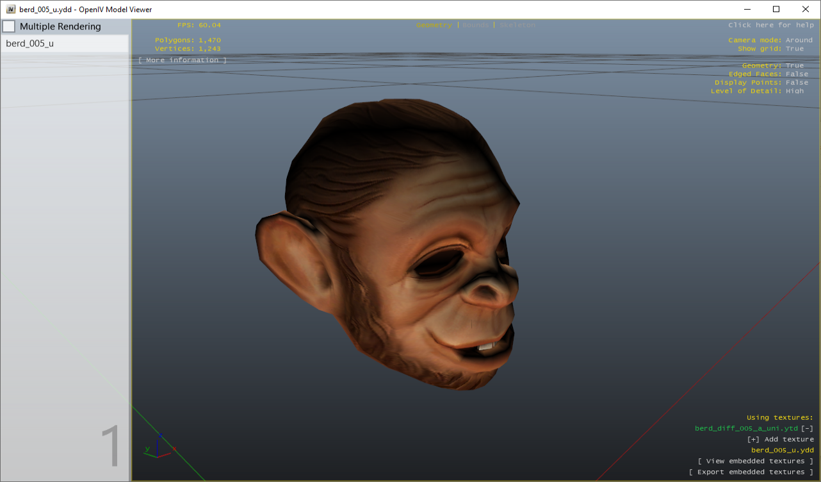This screenshot has height=482, width=821.
Task: Turn on Display Points
Action: tap(796, 83)
